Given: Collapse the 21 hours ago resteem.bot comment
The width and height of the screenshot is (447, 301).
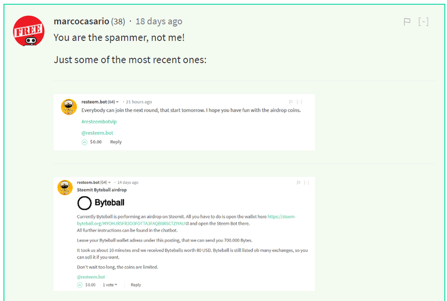Looking at the screenshot, I should tap(299, 102).
